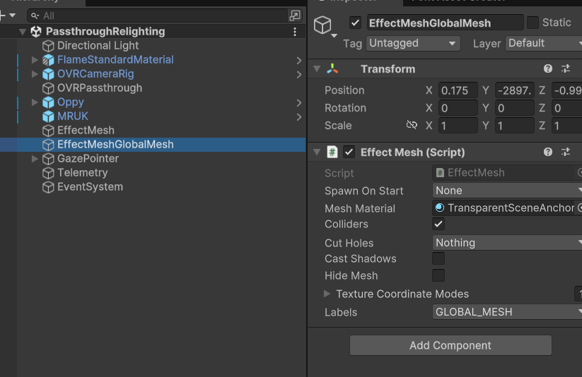Screen dimensions: 582x377
Task: Open Oppy prefab with its arrow
Action: pos(299,102)
